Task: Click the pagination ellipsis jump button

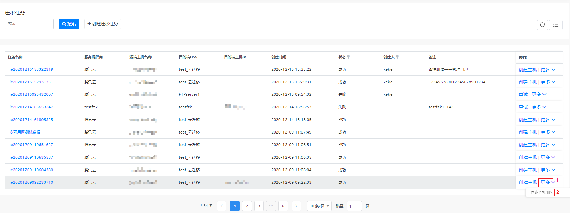Action: coord(271,206)
